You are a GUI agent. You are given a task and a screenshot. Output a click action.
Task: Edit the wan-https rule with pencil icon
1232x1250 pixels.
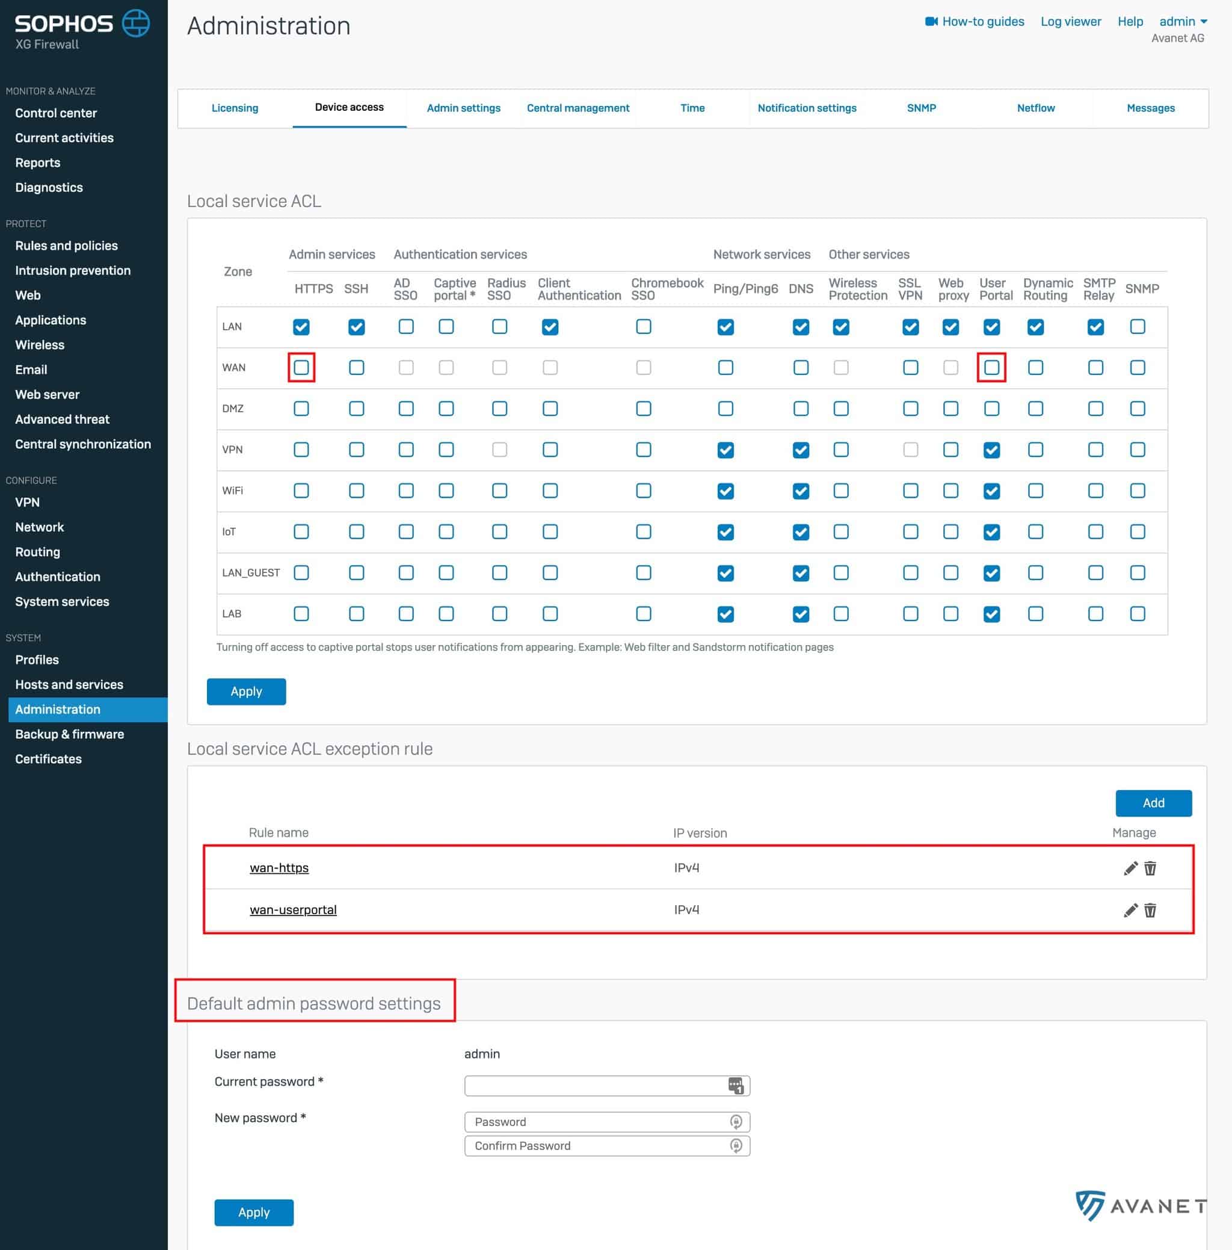pyautogui.click(x=1130, y=868)
